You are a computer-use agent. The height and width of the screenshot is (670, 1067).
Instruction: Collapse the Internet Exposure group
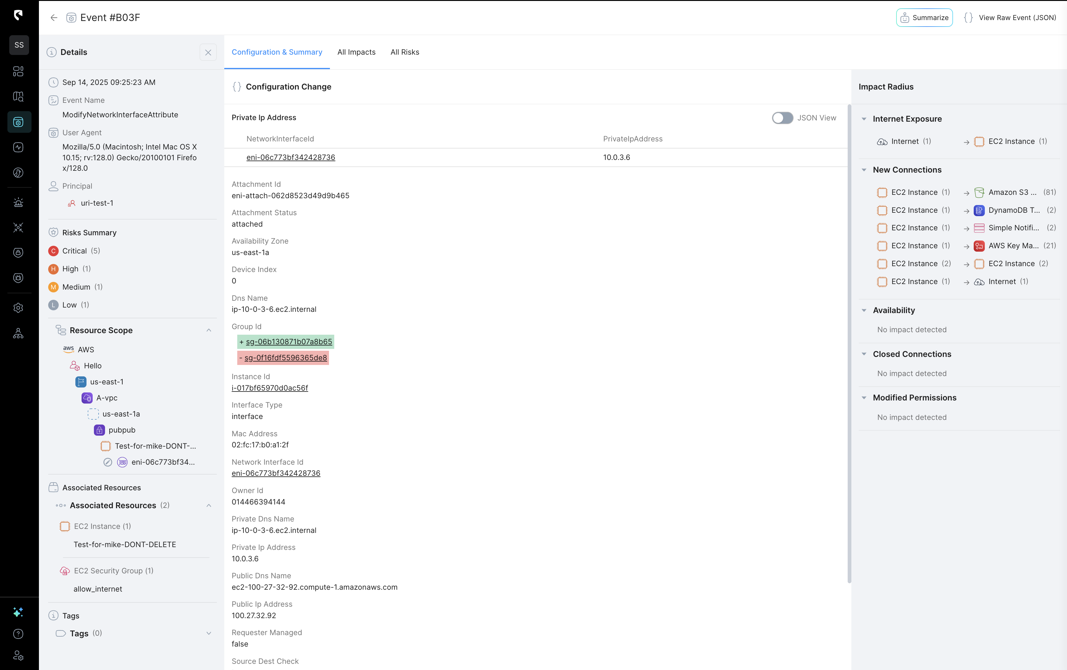point(864,119)
